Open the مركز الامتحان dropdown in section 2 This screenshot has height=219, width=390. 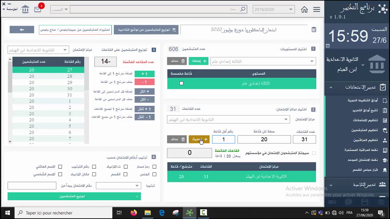(228, 120)
